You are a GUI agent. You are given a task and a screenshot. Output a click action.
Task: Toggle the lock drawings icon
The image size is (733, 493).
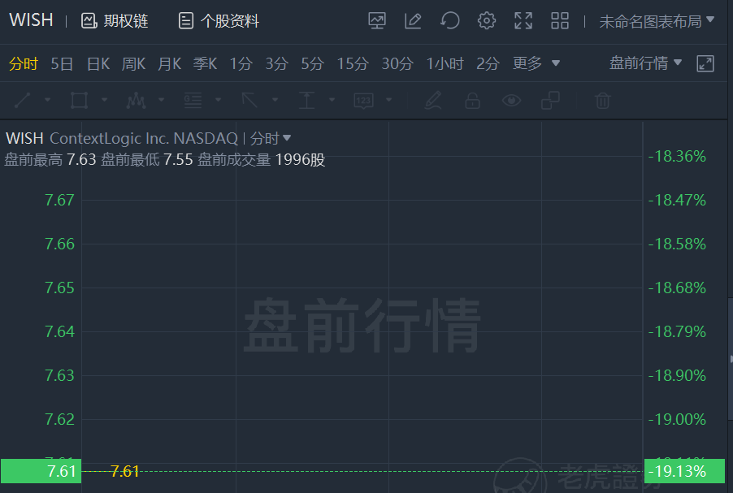click(x=472, y=101)
